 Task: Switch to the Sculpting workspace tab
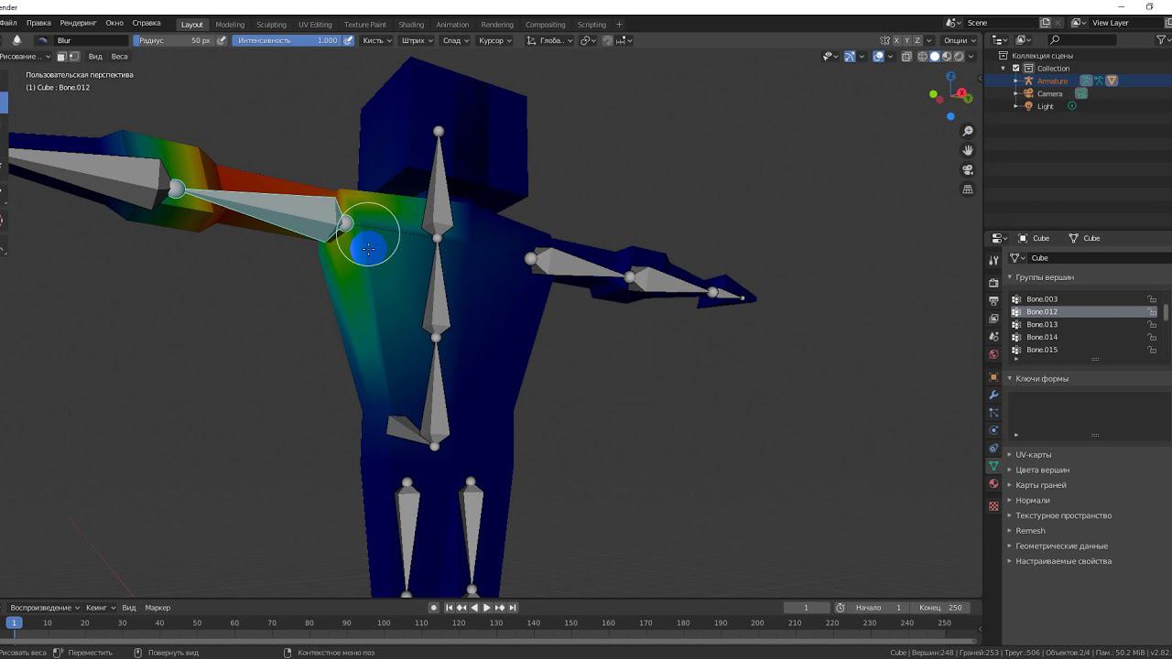click(271, 25)
